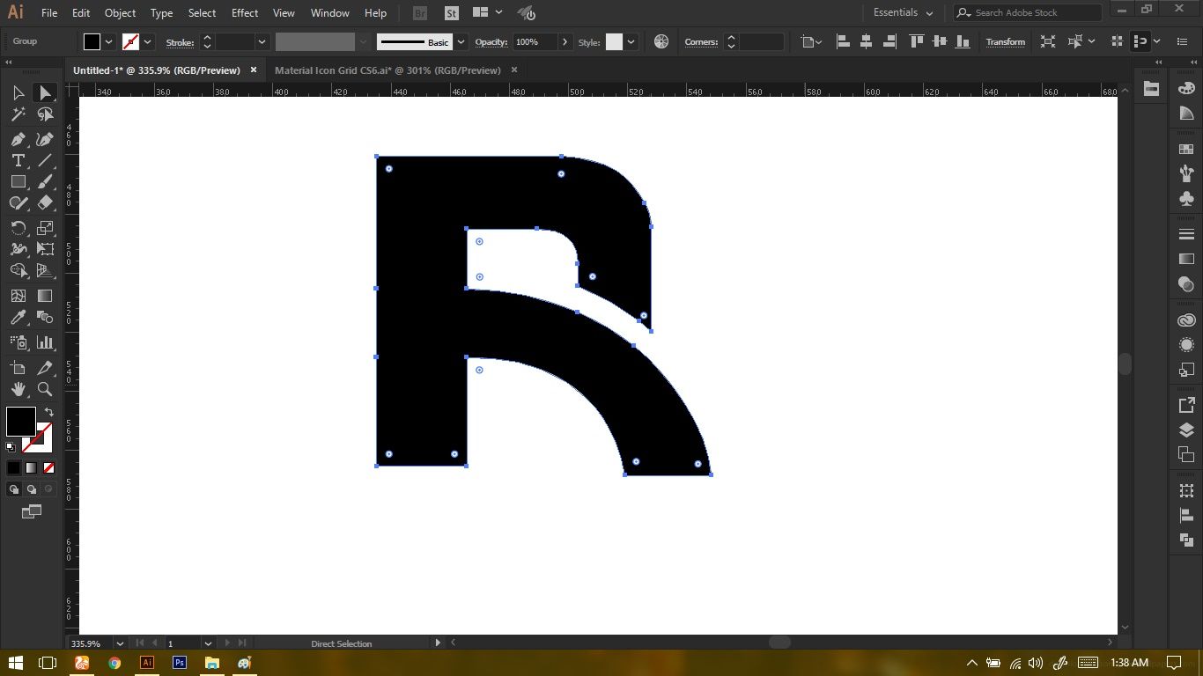The image size is (1203, 676).
Task: Open the Effect menu
Action: tap(245, 13)
